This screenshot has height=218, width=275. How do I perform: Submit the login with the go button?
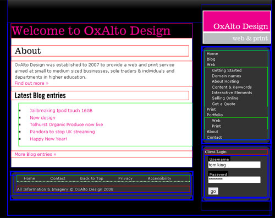213,191
